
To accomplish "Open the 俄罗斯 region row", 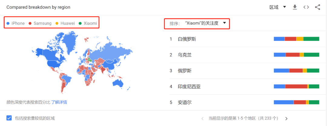I will point(244,71).
